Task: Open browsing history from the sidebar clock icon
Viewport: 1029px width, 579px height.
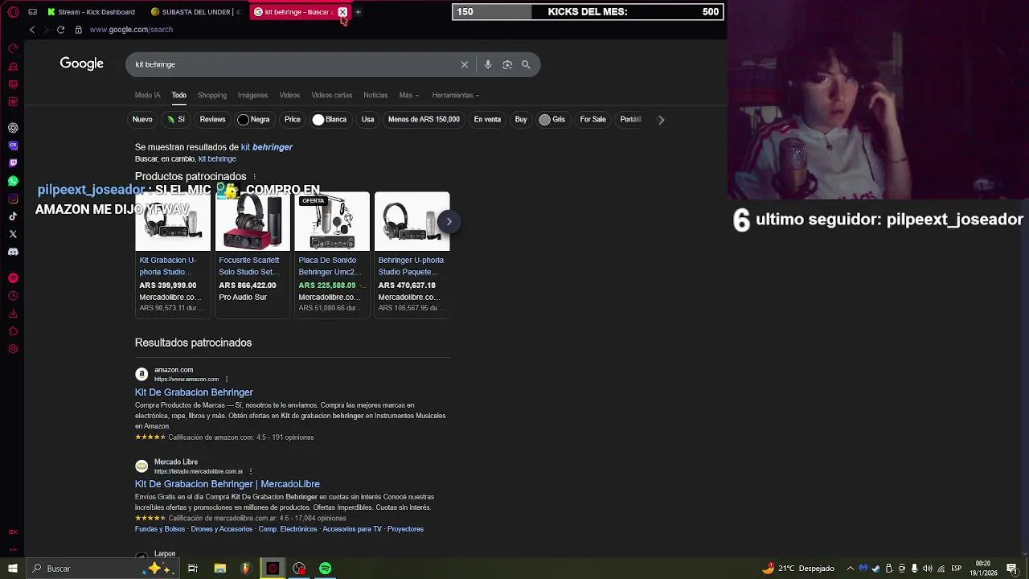Action: pyautogui.click(x=13, y=296)
